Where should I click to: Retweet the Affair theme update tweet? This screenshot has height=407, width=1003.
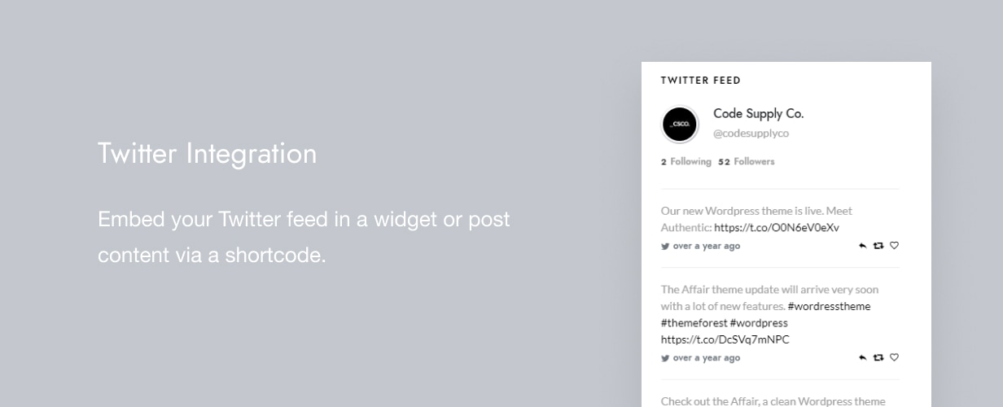[x=878, y=357]
